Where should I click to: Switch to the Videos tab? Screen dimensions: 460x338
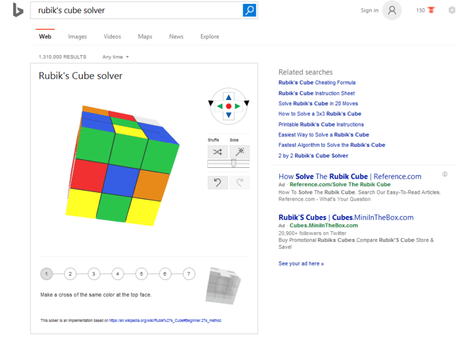(112, 37)
